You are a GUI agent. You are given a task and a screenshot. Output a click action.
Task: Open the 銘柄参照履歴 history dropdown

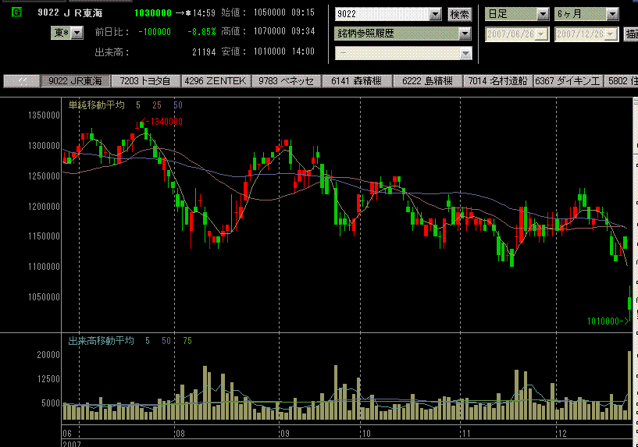465,34
